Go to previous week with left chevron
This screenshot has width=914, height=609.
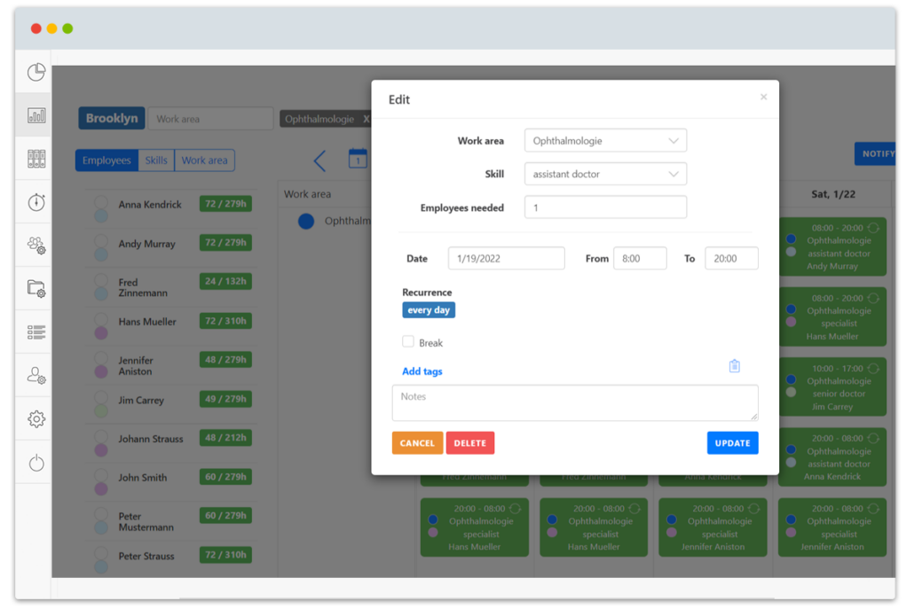tap(319, 160)
